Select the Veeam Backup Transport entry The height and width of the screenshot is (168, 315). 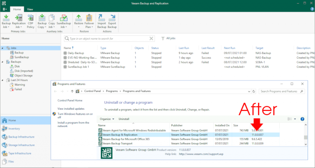coord(189,143)
